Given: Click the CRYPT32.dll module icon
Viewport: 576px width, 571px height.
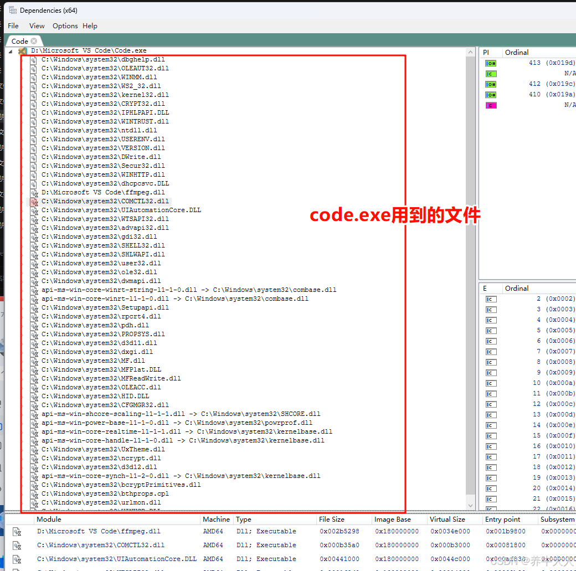Looking at the screenshot, I should click(33, 104).
